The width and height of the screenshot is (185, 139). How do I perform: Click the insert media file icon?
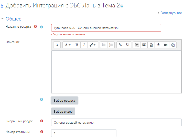[151, 45]
